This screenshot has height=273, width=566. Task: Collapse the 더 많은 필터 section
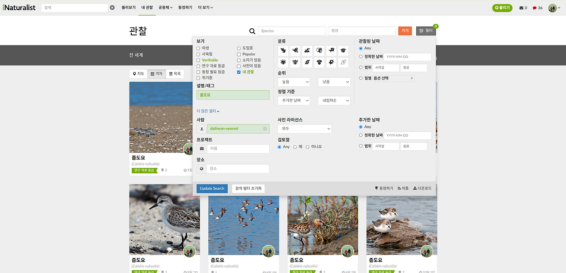point(208,111)
